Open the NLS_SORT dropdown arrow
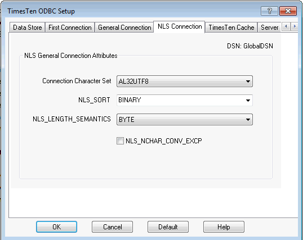This screenshot has height=240, width=303. [x=248, y=100]
